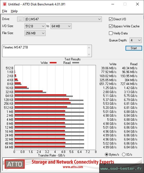
Task: Click the 256 KB write value 5.53 GB/s
Action: tap(110, 104)
